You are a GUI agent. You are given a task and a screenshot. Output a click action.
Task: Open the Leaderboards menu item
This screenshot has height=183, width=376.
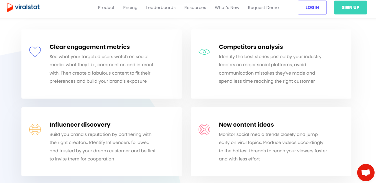point(161,8)
